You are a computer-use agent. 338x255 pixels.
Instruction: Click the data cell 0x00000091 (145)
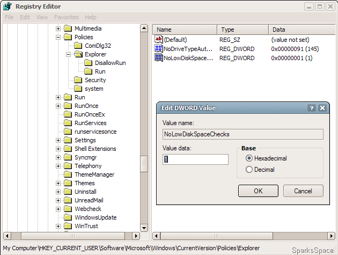tap(295, 49)
